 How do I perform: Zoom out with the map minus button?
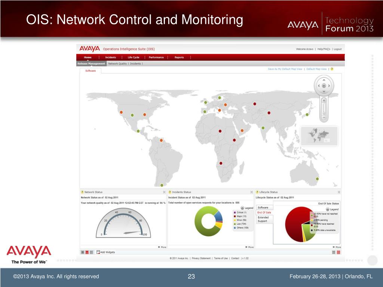coord(324,118)
